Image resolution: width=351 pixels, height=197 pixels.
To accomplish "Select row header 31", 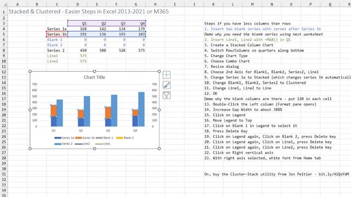I will click(4, 174).
